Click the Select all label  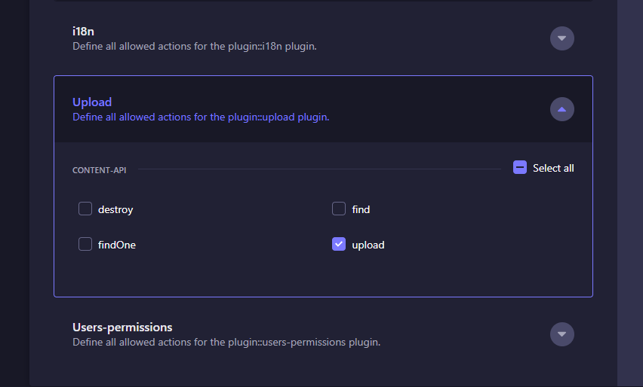coord(553,168)
